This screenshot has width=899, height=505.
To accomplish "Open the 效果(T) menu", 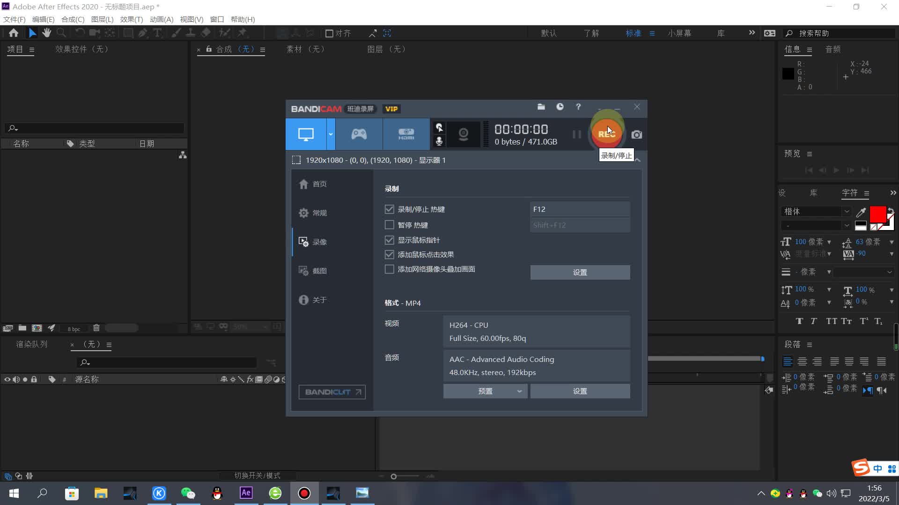I will point(131,19).
